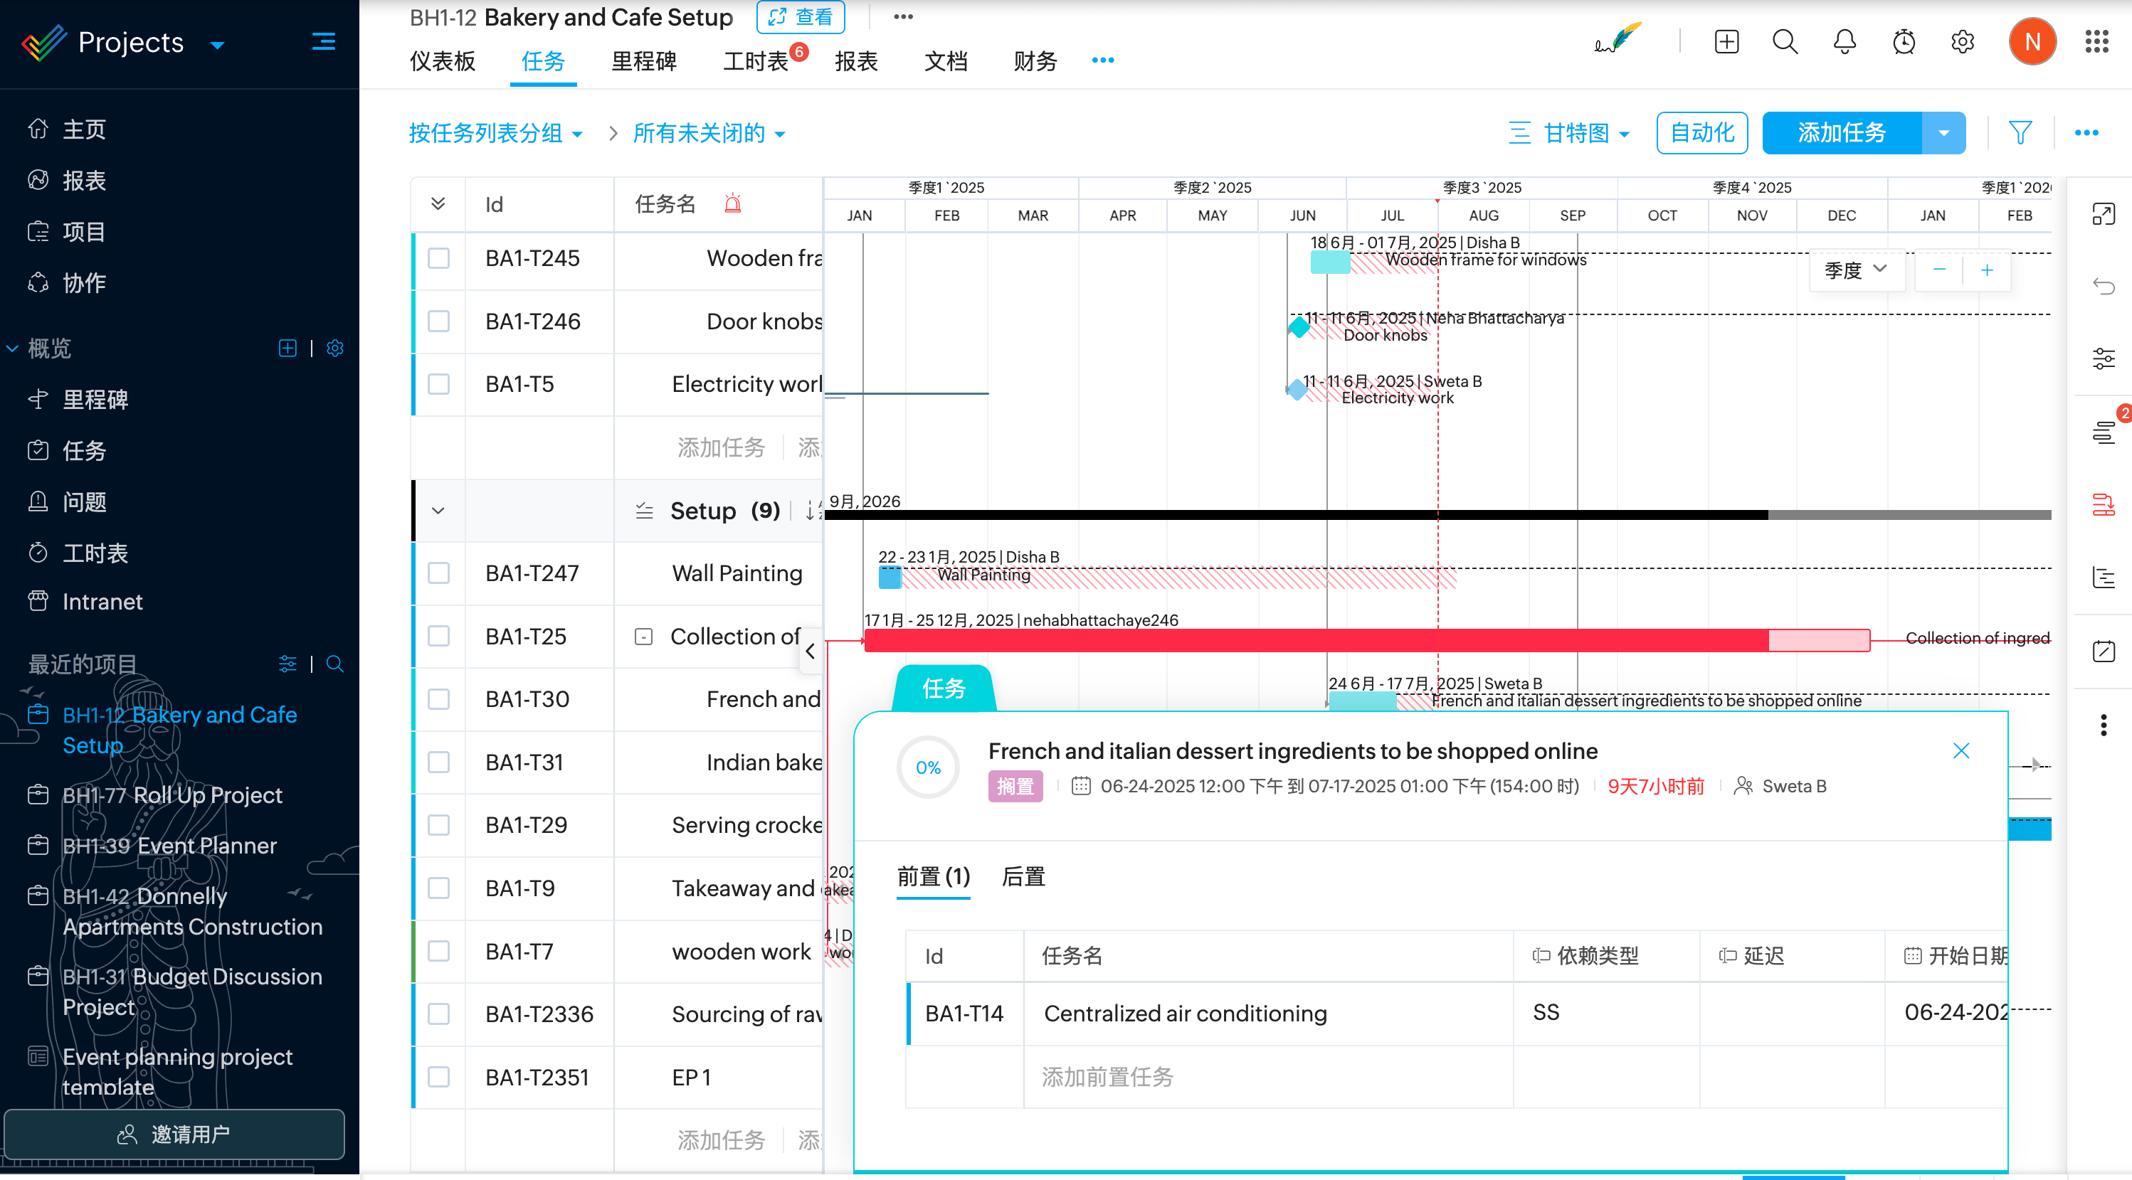Open the apps grid icon
2132x1180 pixels.
(x=2096, y=41)
